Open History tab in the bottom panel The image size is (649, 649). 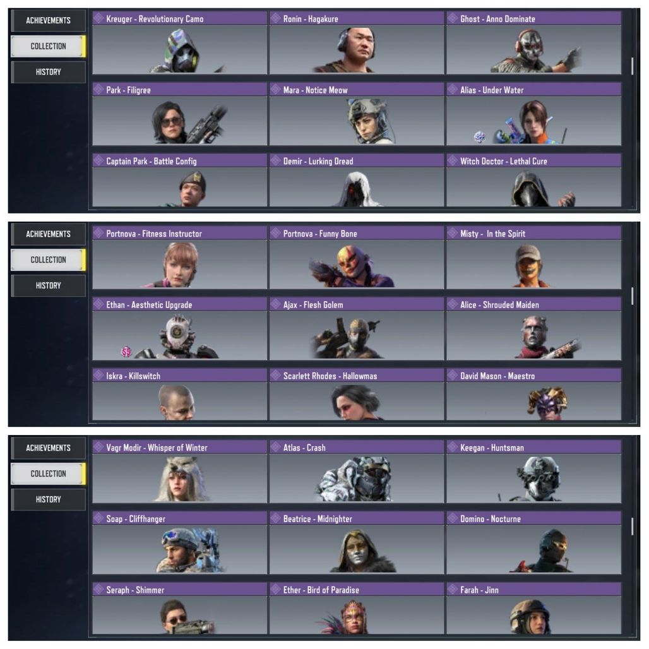click(x=48, y=499)
